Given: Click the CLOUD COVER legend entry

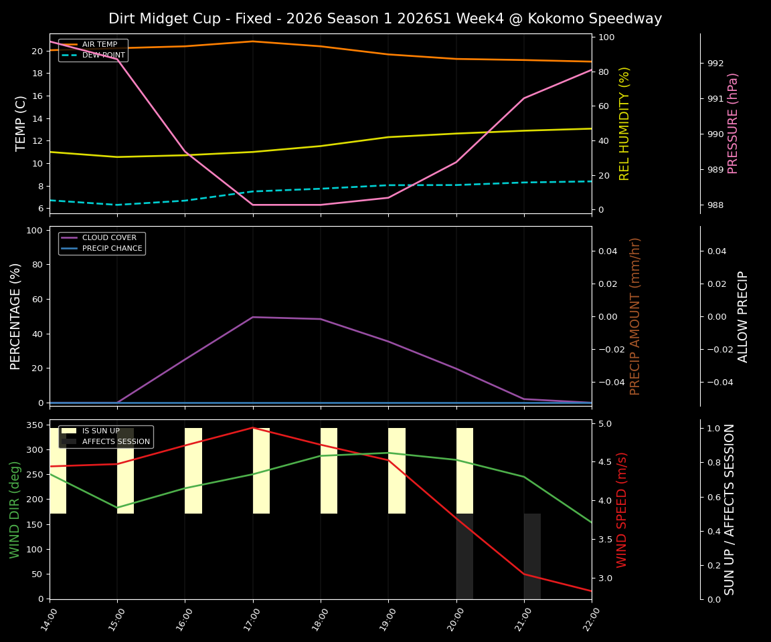Looking at the screenshot, I should click(109, 237).
